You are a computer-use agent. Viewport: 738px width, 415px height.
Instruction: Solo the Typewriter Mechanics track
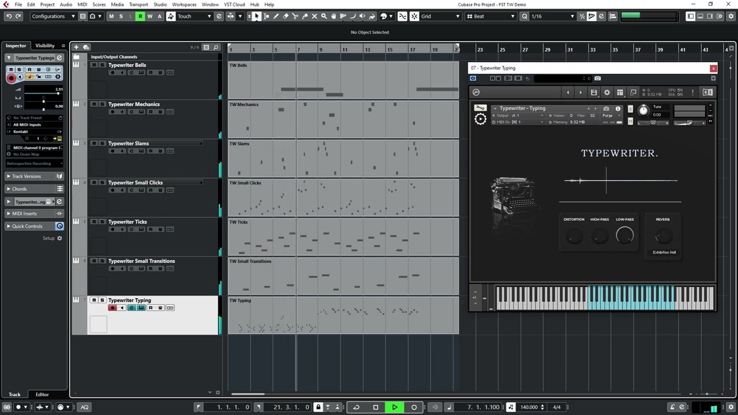click(x=102, y=104)
